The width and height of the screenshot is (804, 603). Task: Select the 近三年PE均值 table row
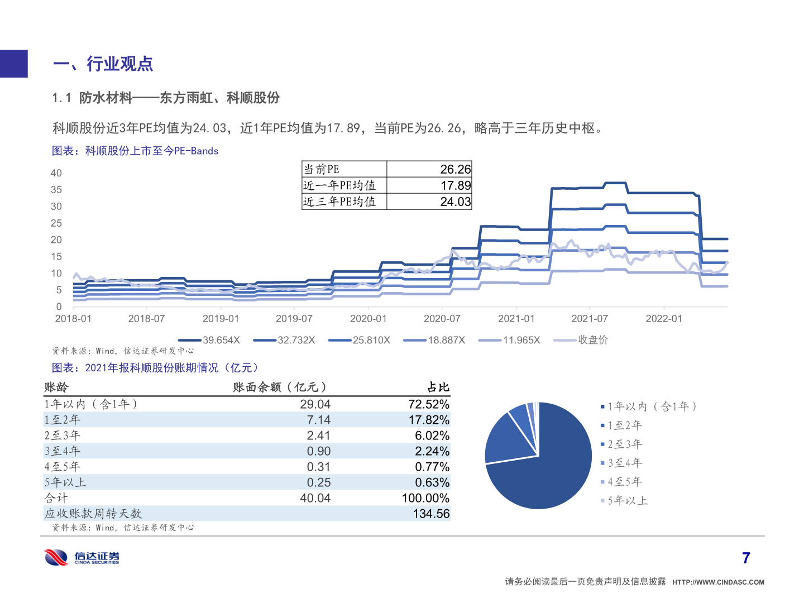click(386, 202)
